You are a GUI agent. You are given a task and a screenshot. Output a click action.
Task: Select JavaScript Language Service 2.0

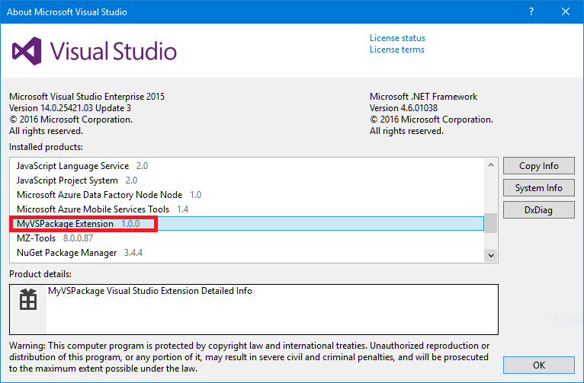point(247,166)
